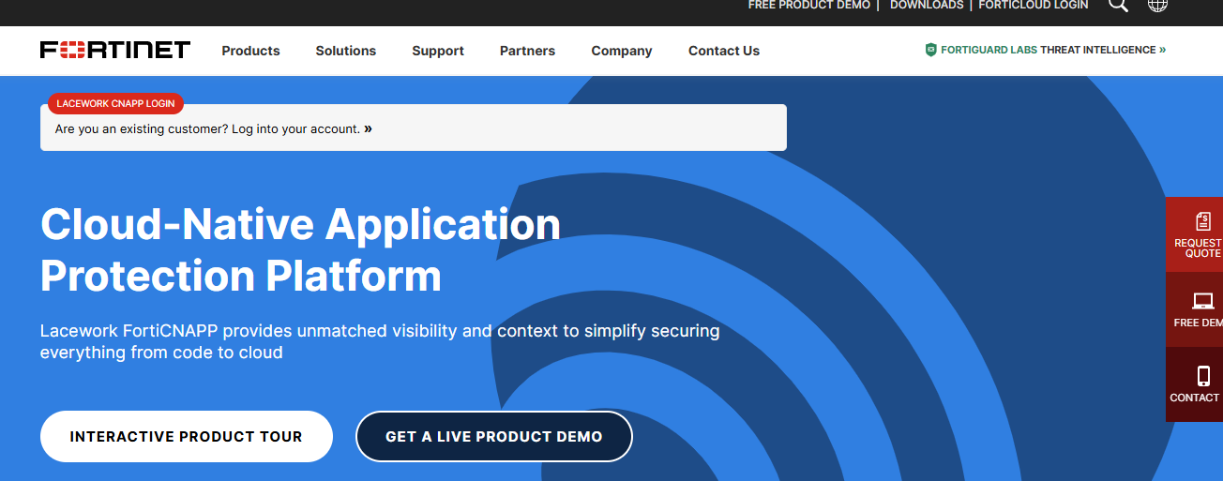Start the Interactive Product Tour
The height and width of the screenshot is (481, 1223).
[x=187, y=436]
